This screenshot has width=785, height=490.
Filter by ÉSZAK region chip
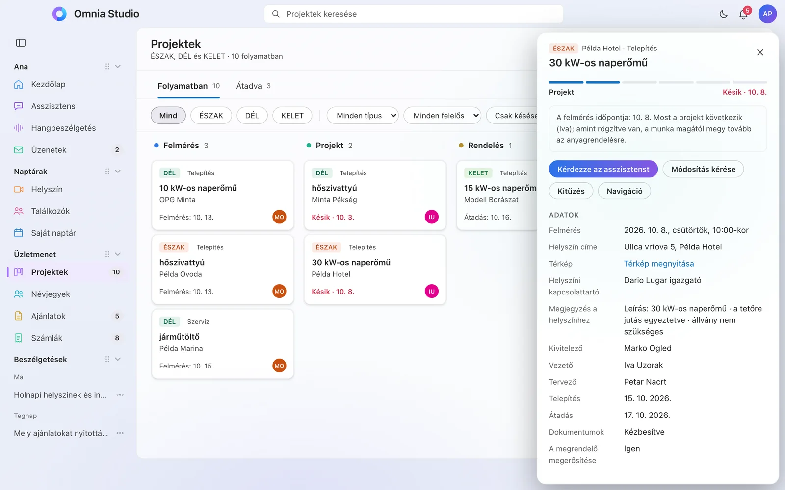click(211, 116)
